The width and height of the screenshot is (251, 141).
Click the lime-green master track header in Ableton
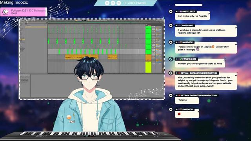148,67
